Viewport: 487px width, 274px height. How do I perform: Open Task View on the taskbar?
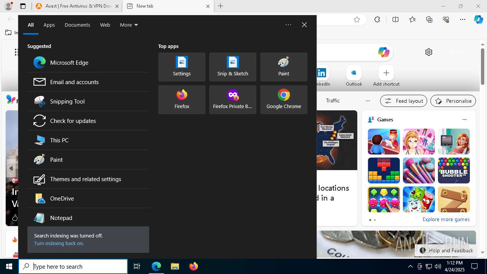click(137, 266)
